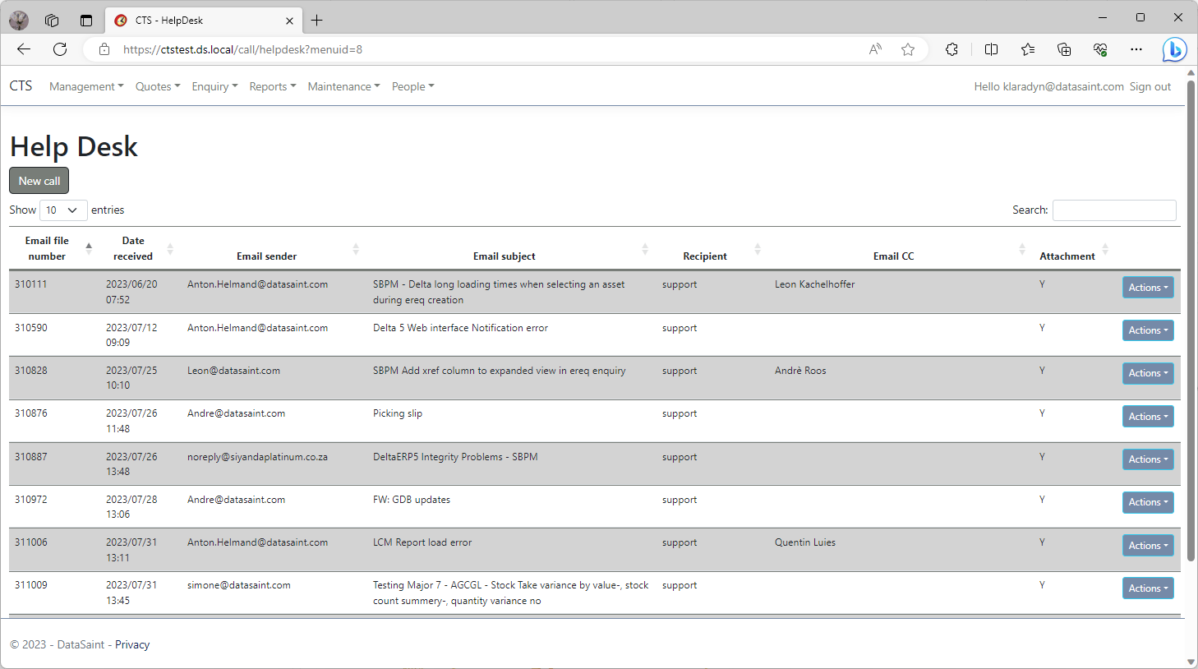
Task: Open the Workspaces icon
Action: click(x=52, y=21)
